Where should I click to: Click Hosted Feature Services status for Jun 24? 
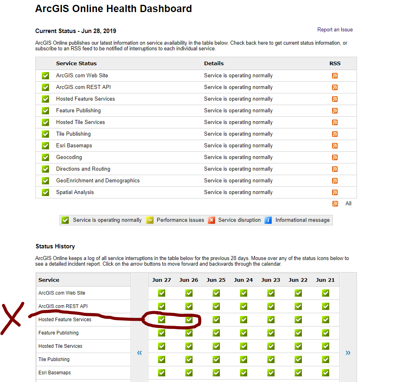[x=244, y=320]
